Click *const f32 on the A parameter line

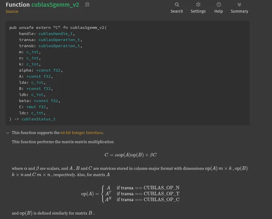pyautogui.click(x=38, y=76)
